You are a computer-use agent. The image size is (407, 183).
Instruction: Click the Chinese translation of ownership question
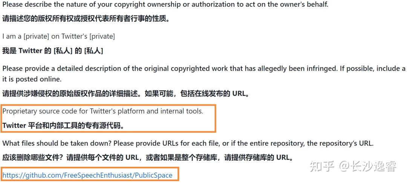coord(86,19)
